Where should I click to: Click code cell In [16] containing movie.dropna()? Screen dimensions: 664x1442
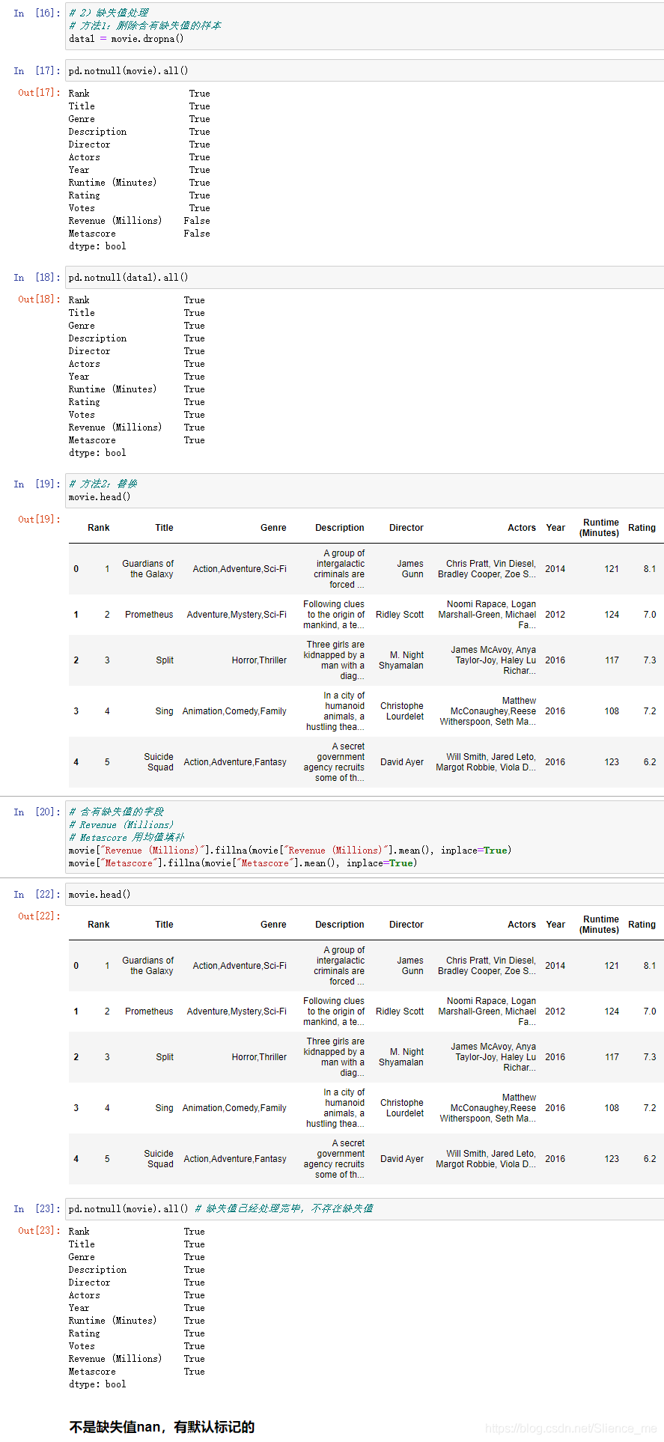pos(365,25)
